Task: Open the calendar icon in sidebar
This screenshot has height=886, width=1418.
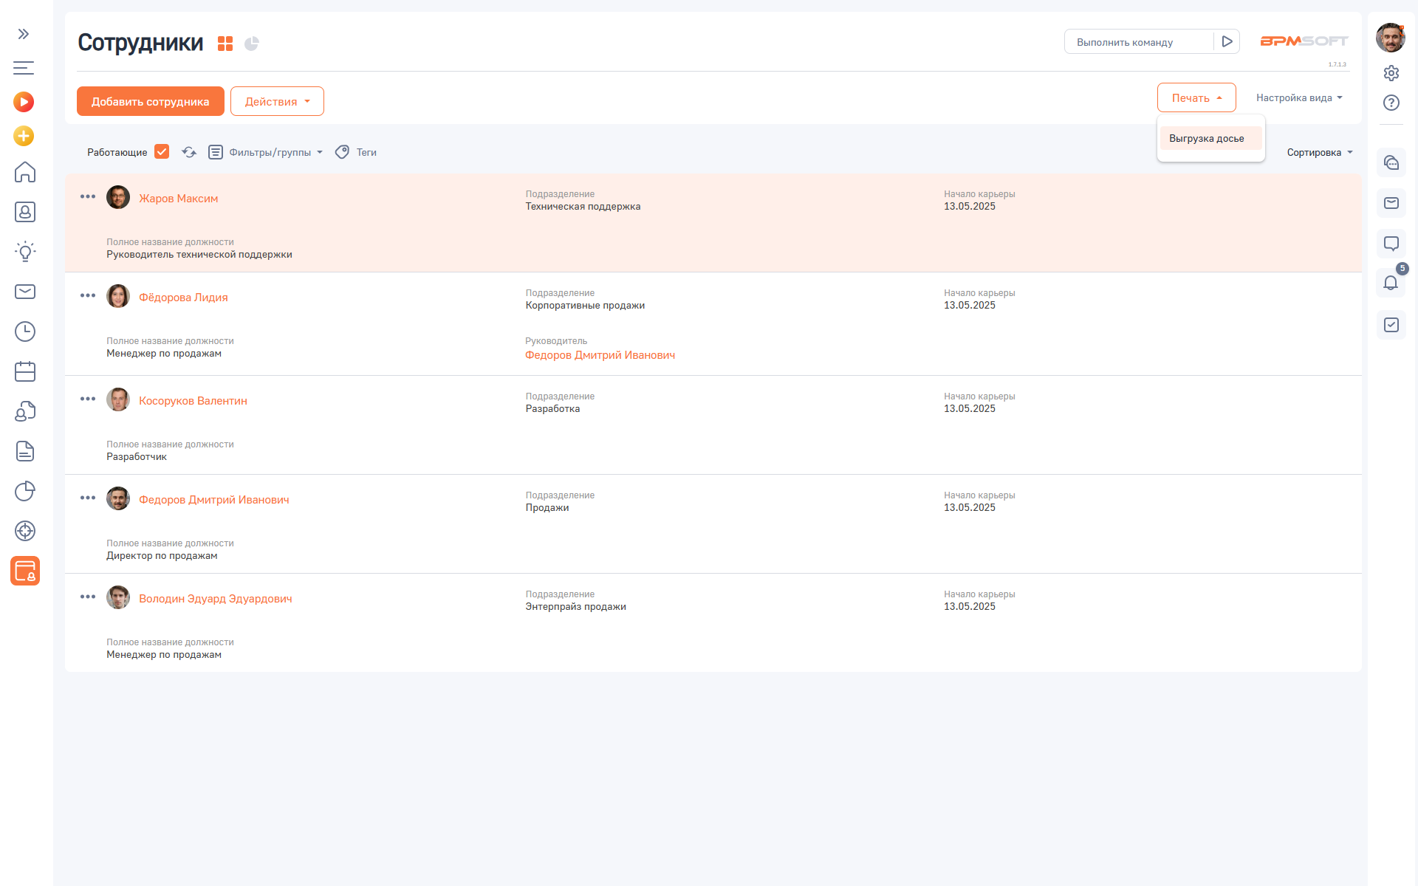Action: point(25,371)
